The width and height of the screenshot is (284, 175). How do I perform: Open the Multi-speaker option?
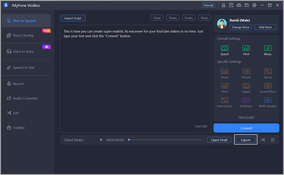268,103
